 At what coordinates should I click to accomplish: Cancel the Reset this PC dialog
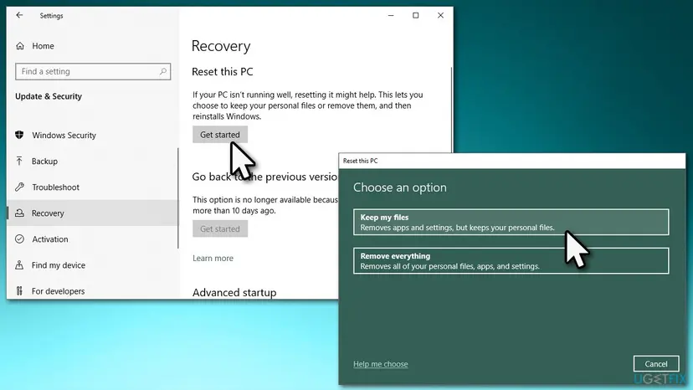click(656, 363)
